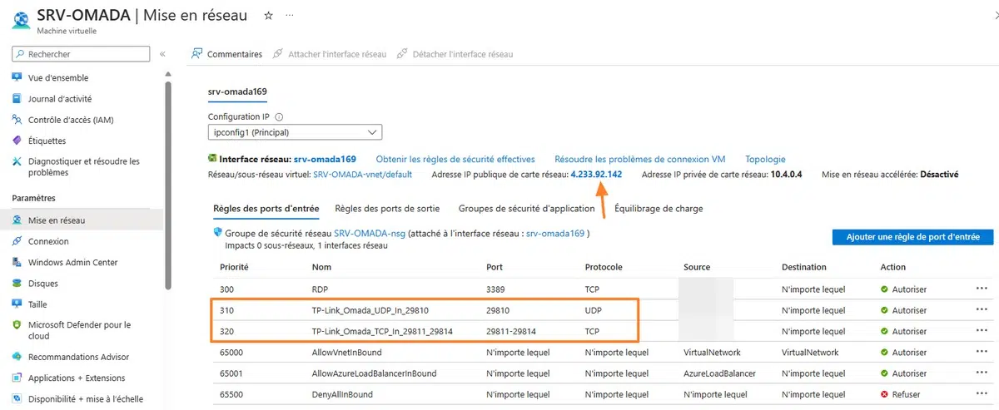Click Ajouter une règle de port d'entrée

912,237
